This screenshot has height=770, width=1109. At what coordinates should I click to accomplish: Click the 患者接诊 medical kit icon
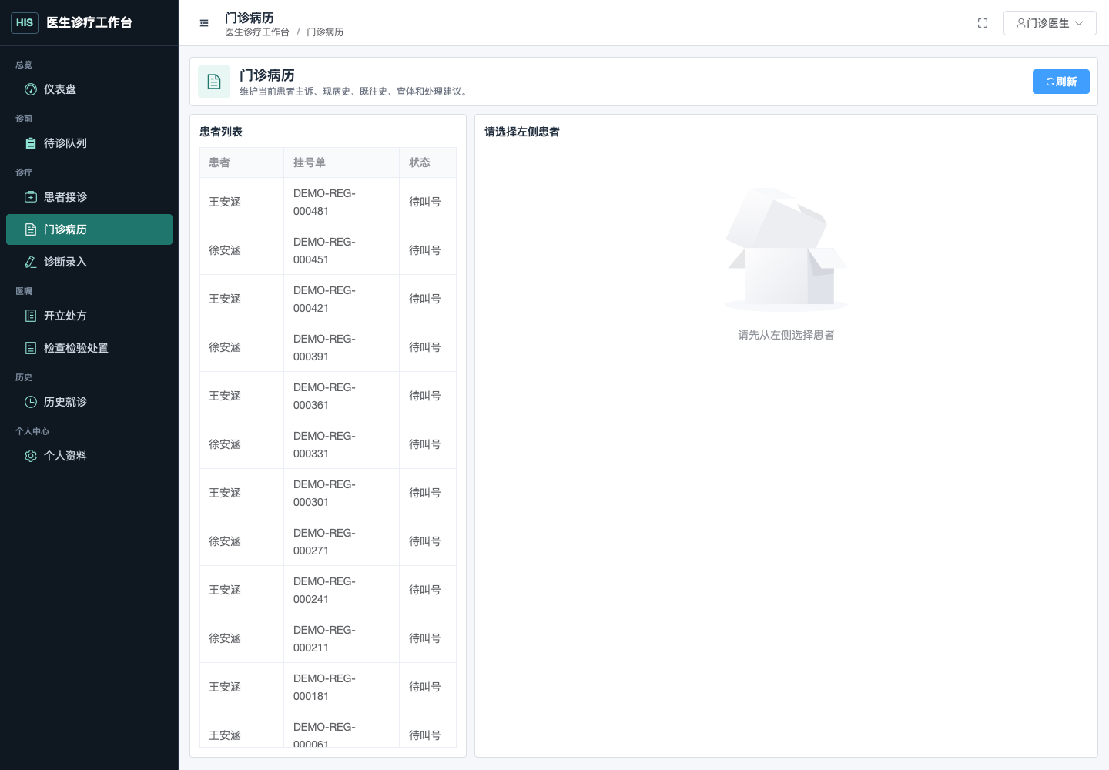point(31,197)
